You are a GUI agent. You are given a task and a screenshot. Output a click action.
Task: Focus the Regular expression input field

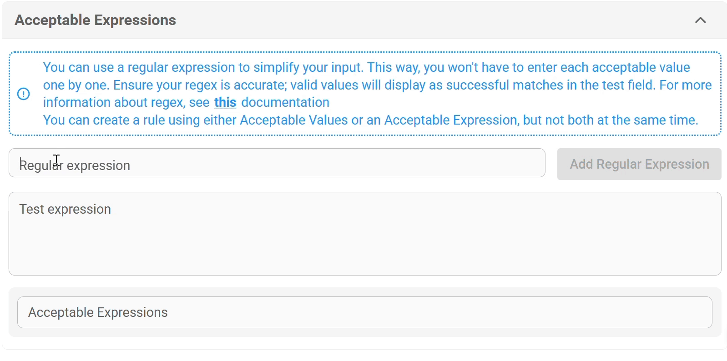coord(277,163)
